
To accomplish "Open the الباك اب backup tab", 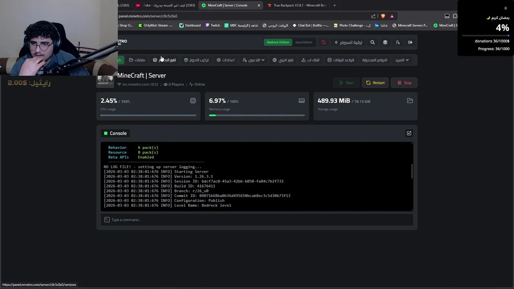I will (310, 60).
